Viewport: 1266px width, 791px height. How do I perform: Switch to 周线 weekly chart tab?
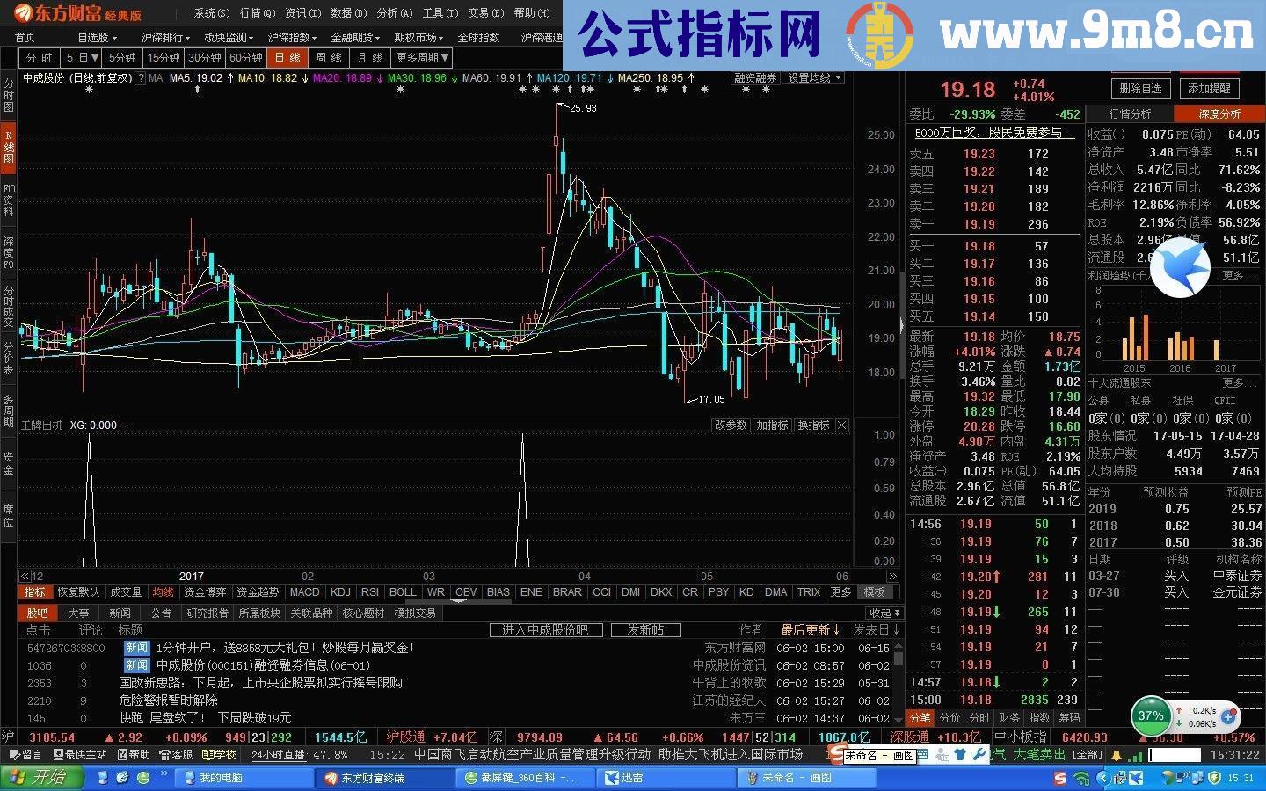click(x=328, y=57)
